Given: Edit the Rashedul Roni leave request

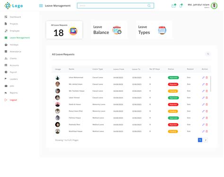Looking at the screenshot, I should 203,124.
